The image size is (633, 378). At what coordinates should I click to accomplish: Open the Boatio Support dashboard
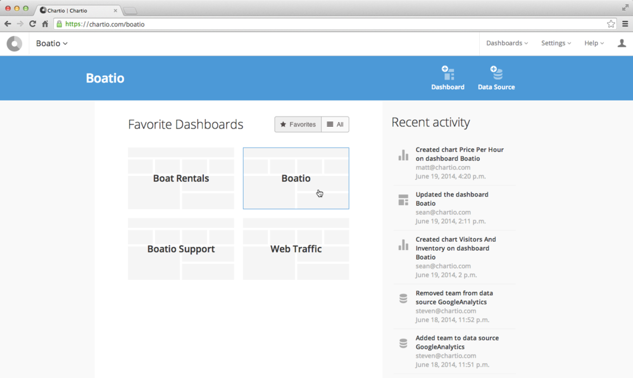(181, 249)
